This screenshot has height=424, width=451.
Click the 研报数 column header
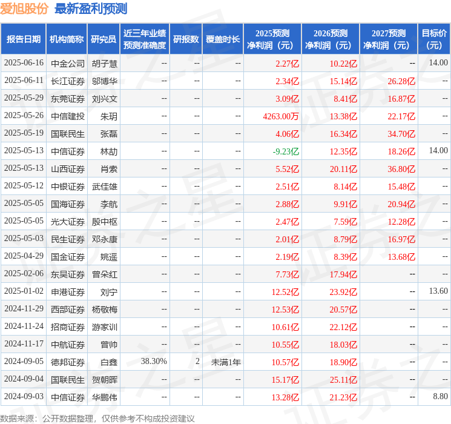(186, 39)
